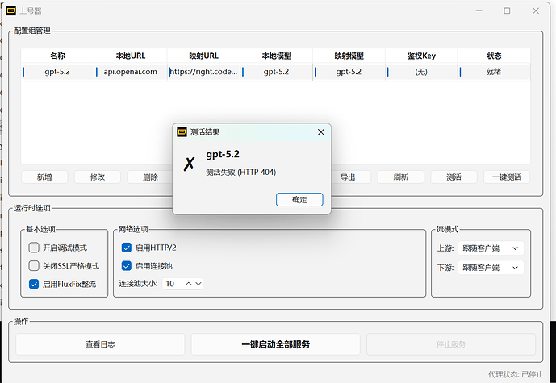Click the 映射模型 column header
Image resolution: width=556 pixels, height=383 pixels.
[x=349, y=56]
